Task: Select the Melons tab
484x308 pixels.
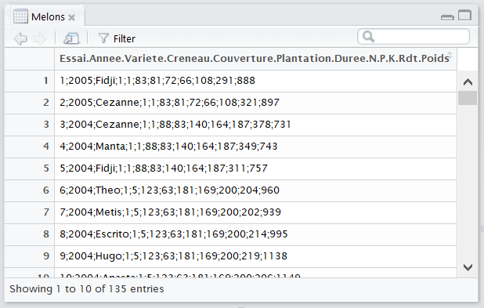Action: point(48,16)
